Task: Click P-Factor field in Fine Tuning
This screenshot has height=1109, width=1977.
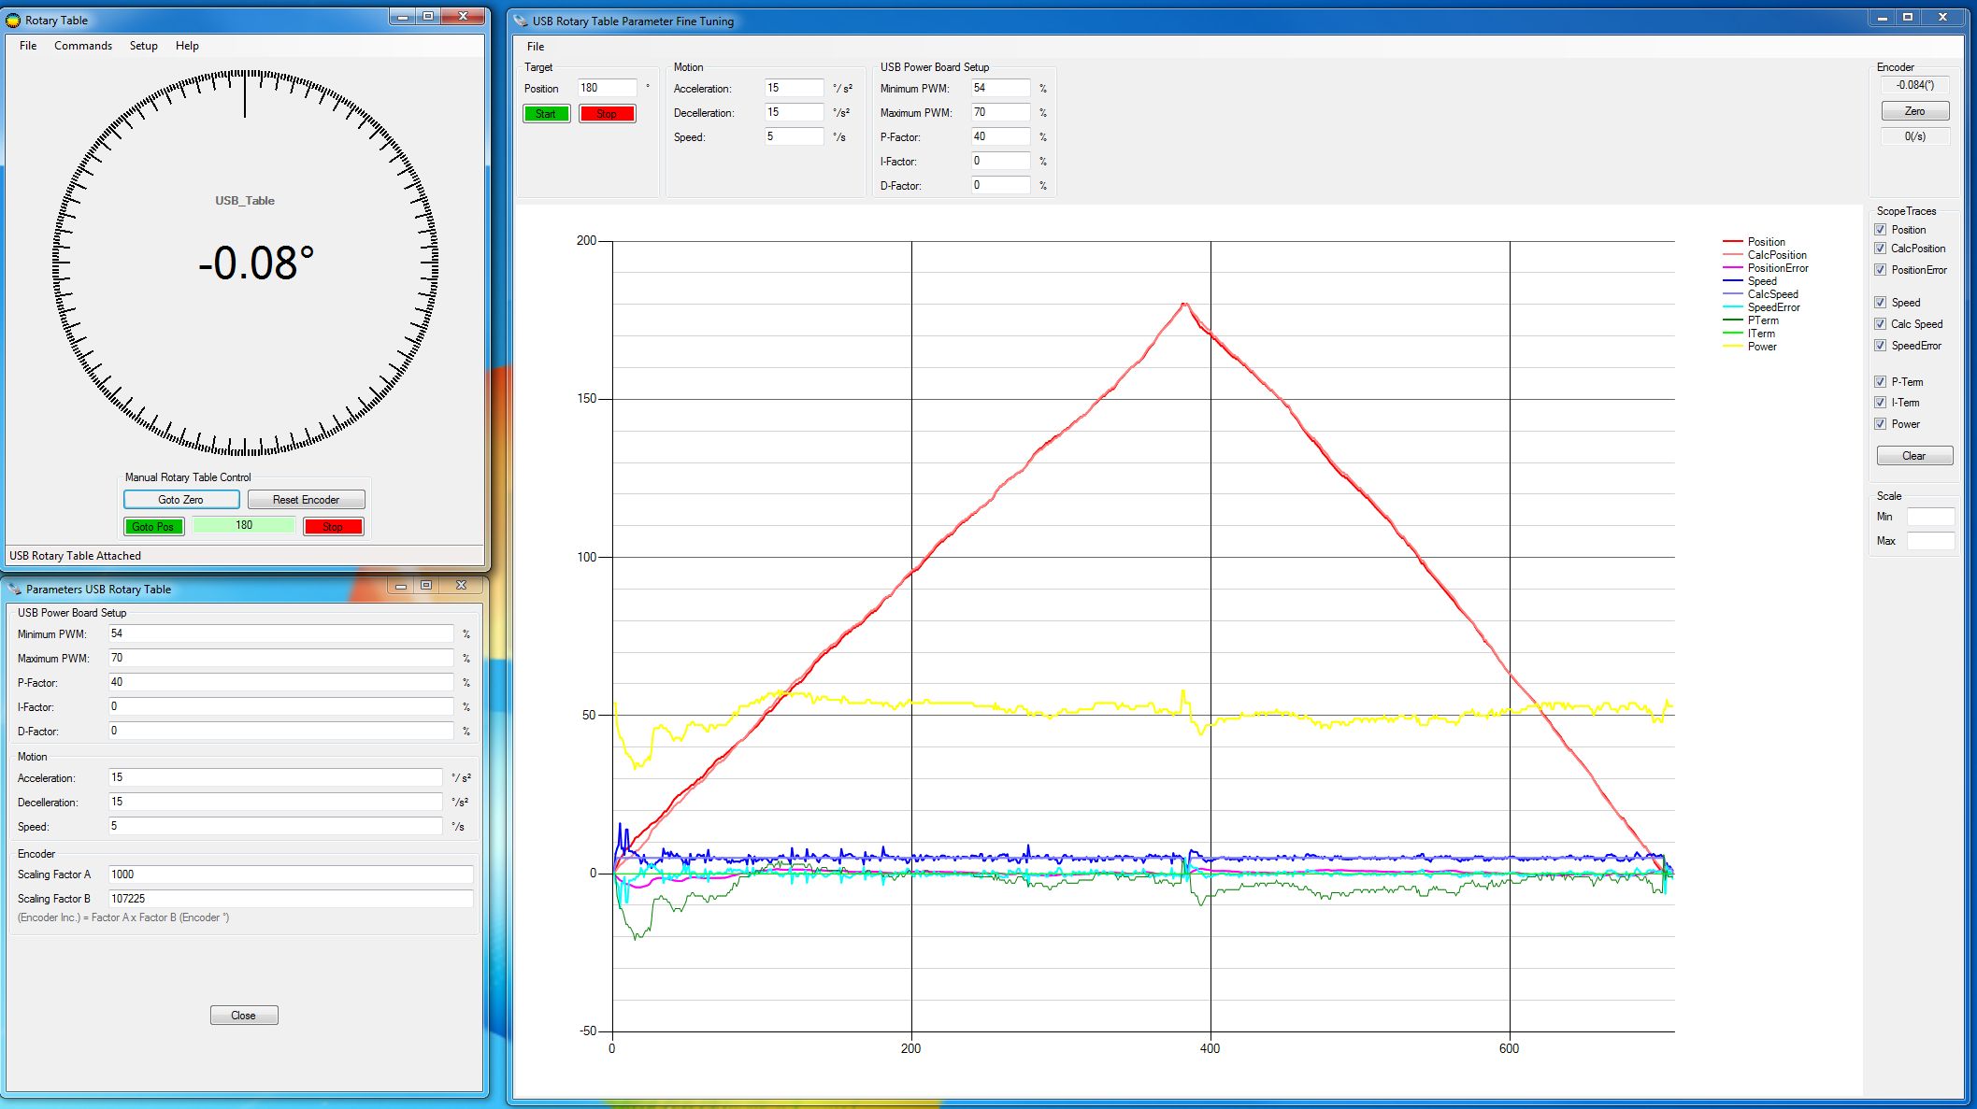Action: coord(1000,136)
